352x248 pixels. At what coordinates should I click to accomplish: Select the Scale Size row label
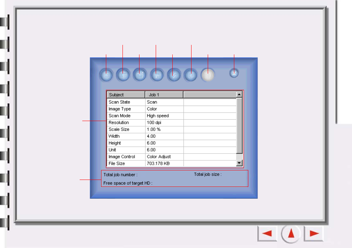click(119, 130)
